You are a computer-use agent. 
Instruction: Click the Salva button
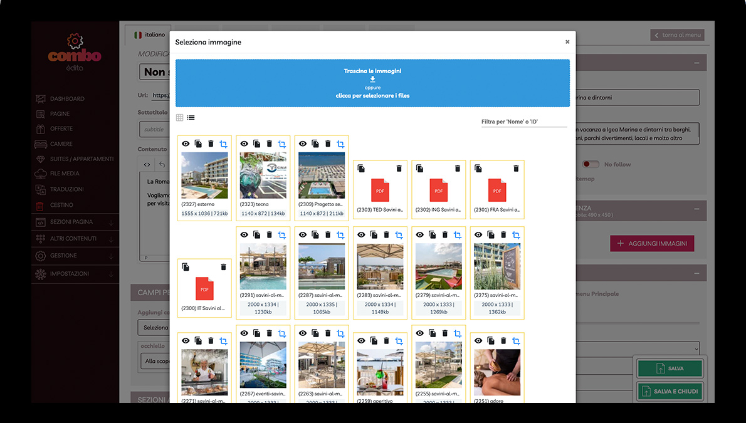coord(670,368)
